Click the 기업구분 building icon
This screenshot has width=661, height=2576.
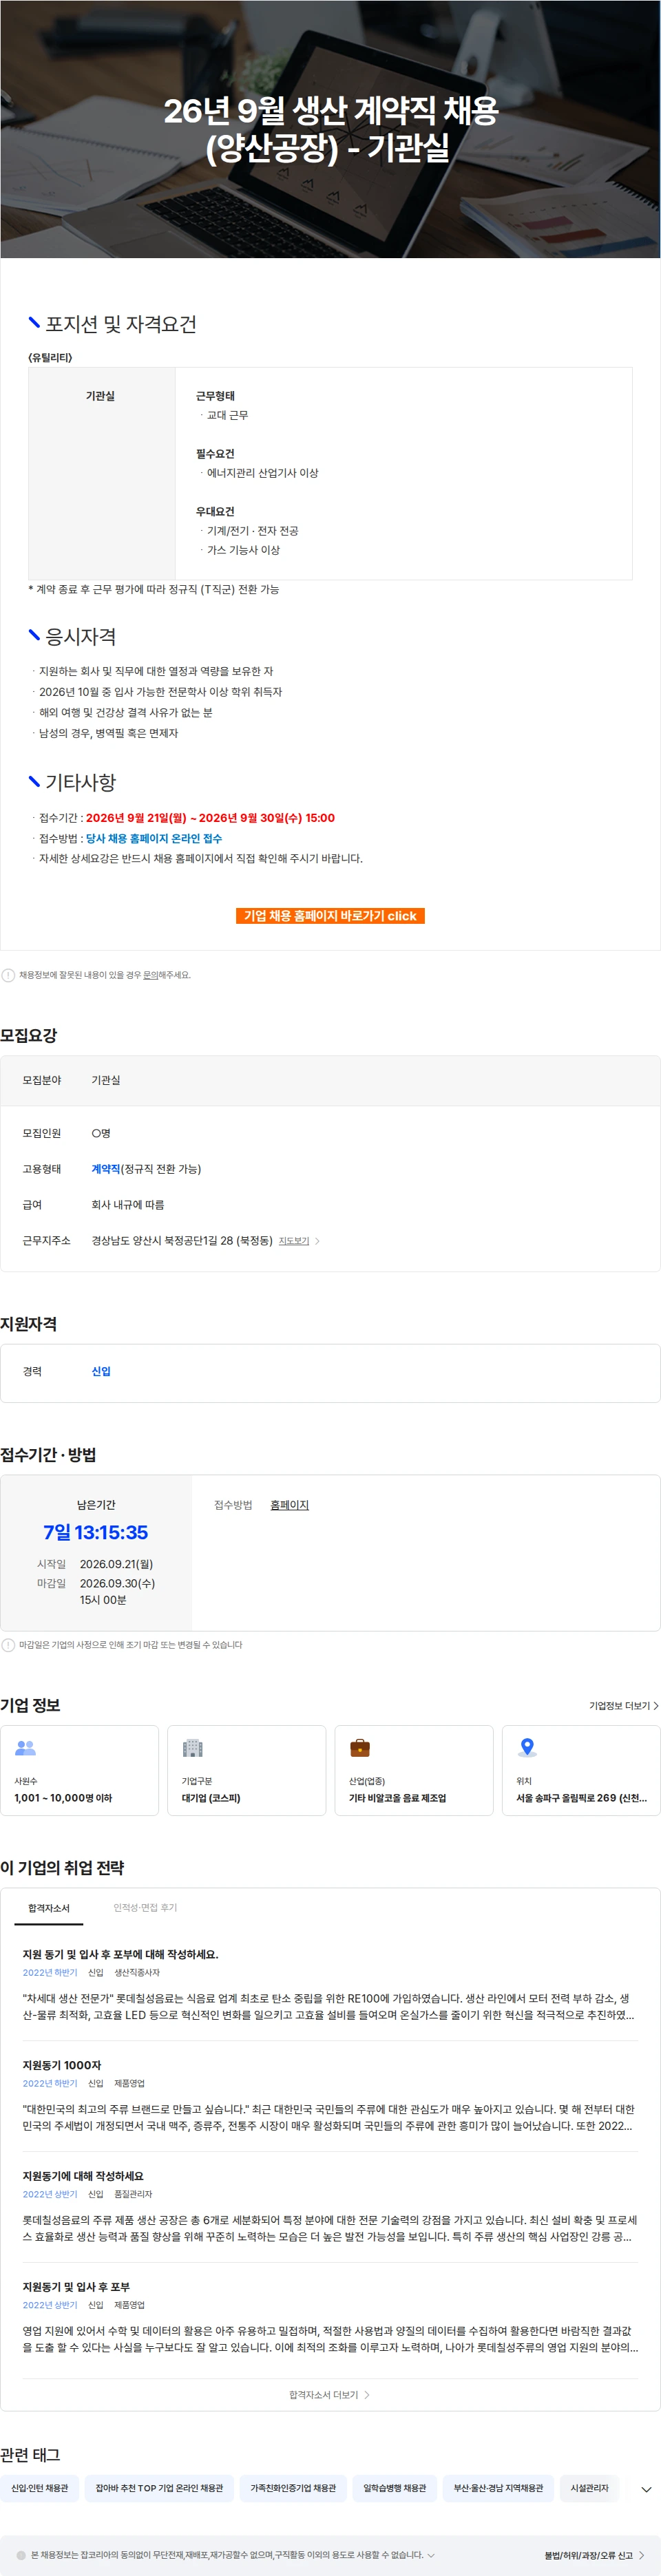pyautogui.click(x=192, y=1748)
